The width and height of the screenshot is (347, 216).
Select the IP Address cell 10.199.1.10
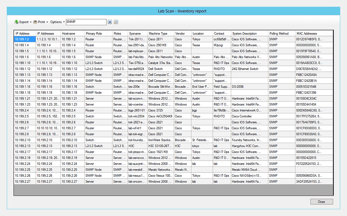tap(25, 63)
